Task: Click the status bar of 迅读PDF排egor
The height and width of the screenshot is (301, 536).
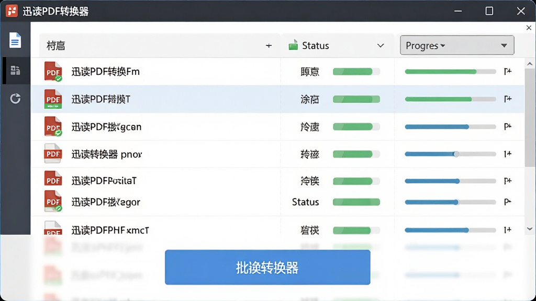Action: tap(356, 202)
